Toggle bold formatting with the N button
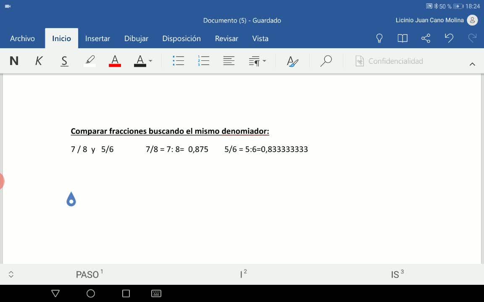The height and width of the screenshot is (302, 484). point(14,61)
